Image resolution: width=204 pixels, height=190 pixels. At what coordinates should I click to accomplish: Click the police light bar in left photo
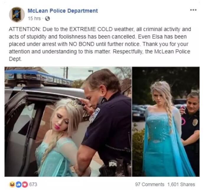tap(39, 78)
